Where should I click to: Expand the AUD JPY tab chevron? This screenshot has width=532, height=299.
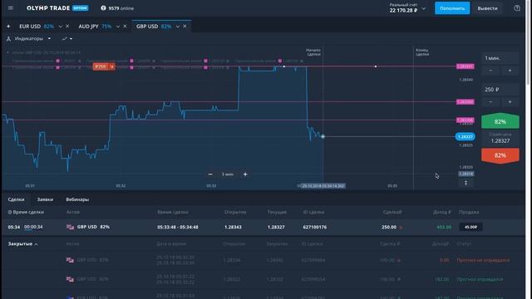118,27
